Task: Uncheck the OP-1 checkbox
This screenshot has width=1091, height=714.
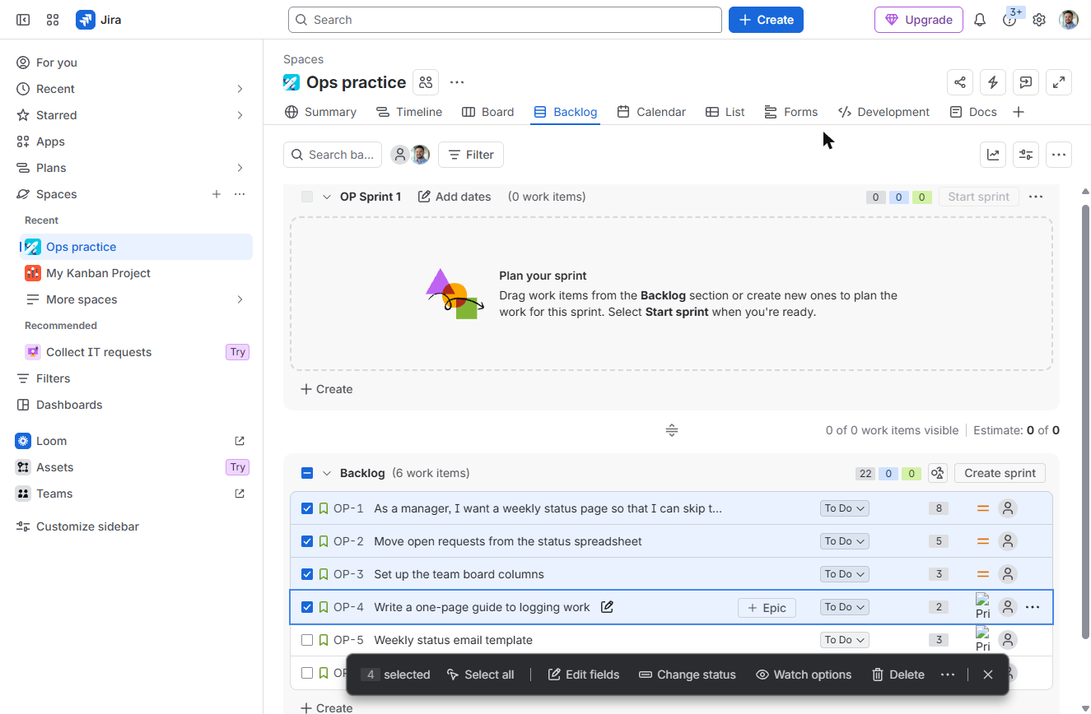Action: [307, 508]
